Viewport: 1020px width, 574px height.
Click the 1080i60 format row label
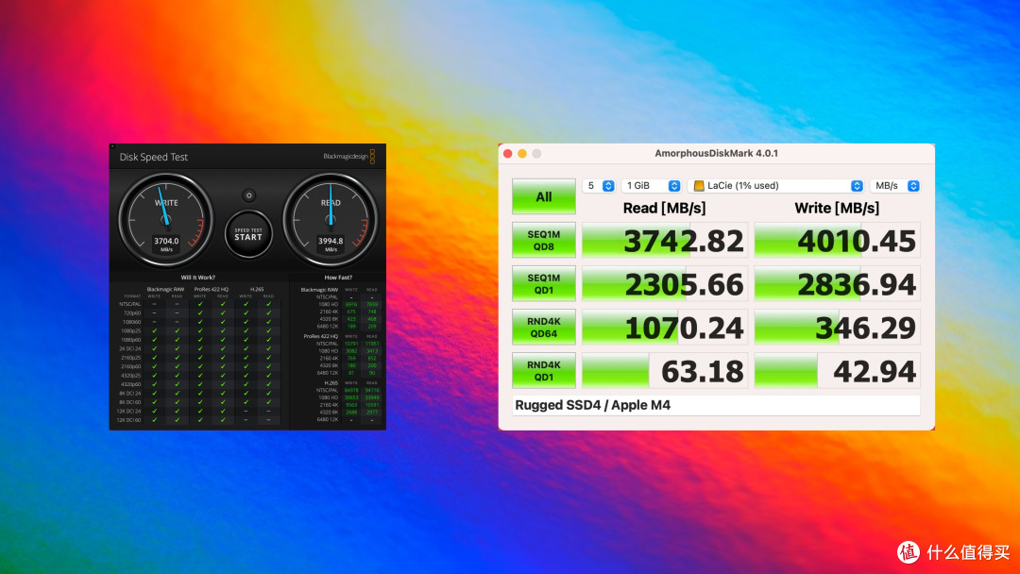[131, 322]
